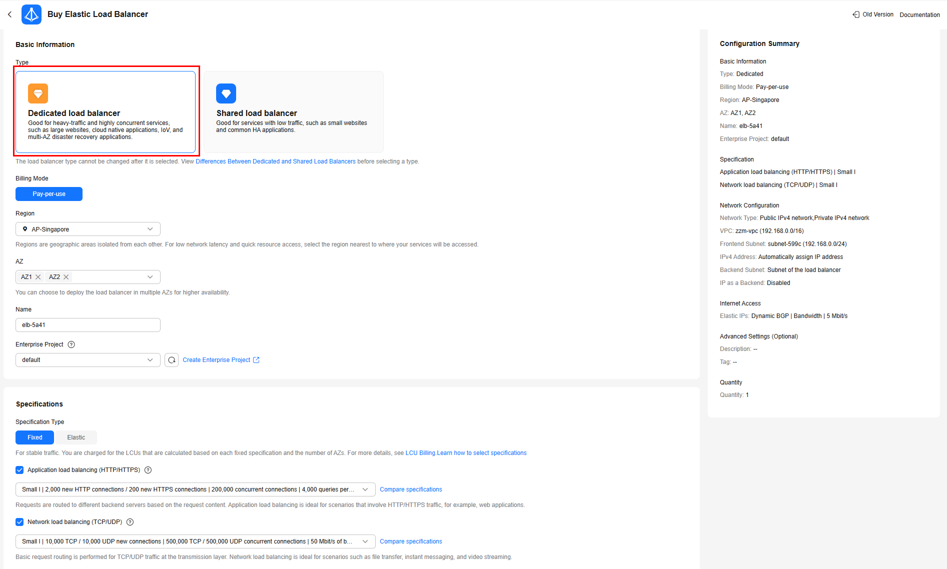
Task: Click the AZ1 tag in AZ field
Action: click(x=31, y=277)
